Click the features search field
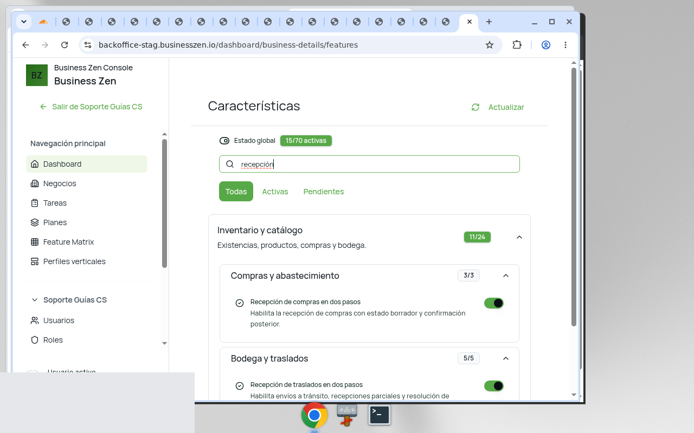This screenshot has width=694, height=433. click(x=369, y=164)
